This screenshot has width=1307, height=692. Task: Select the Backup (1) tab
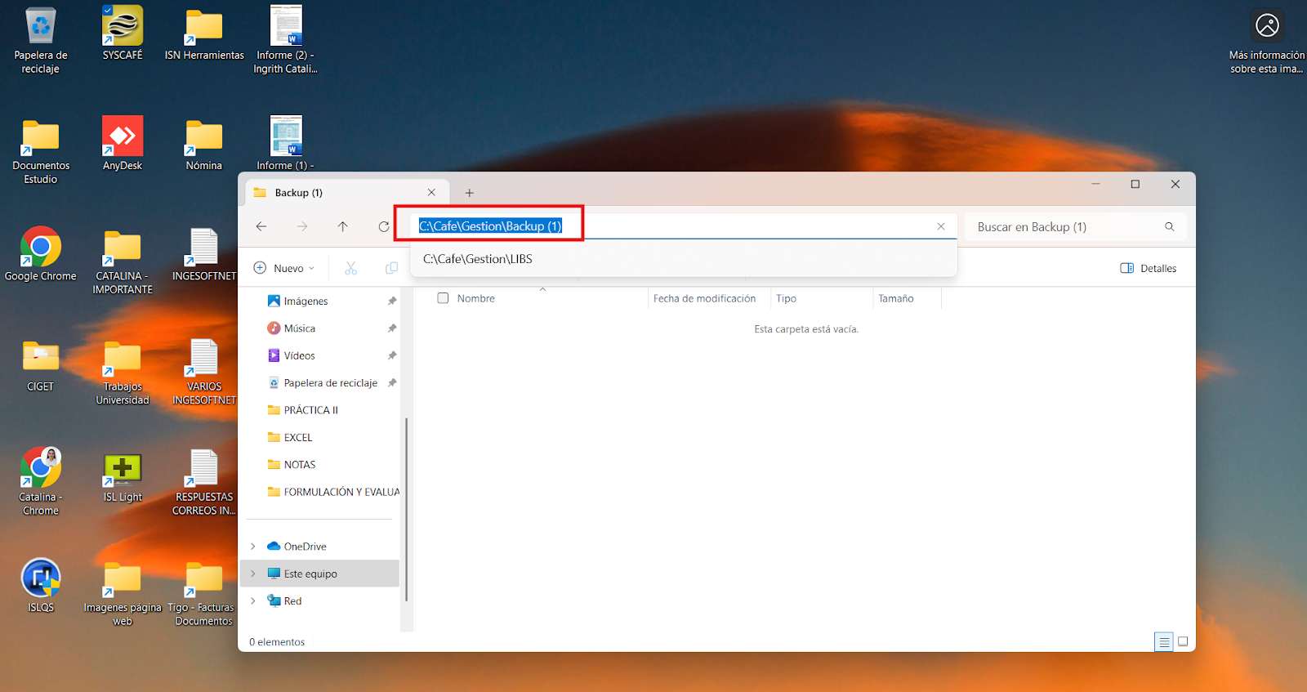click(x=327, y=193)
